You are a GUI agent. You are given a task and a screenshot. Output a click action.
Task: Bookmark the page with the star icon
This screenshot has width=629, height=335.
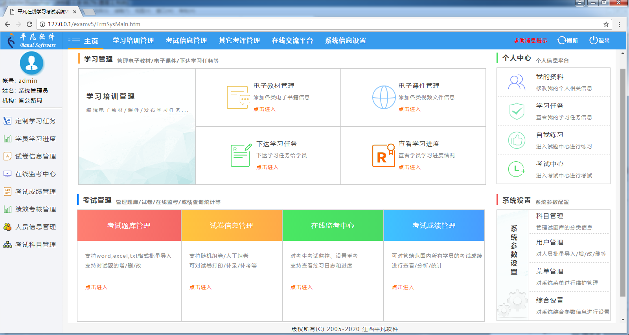pos(606,24)
